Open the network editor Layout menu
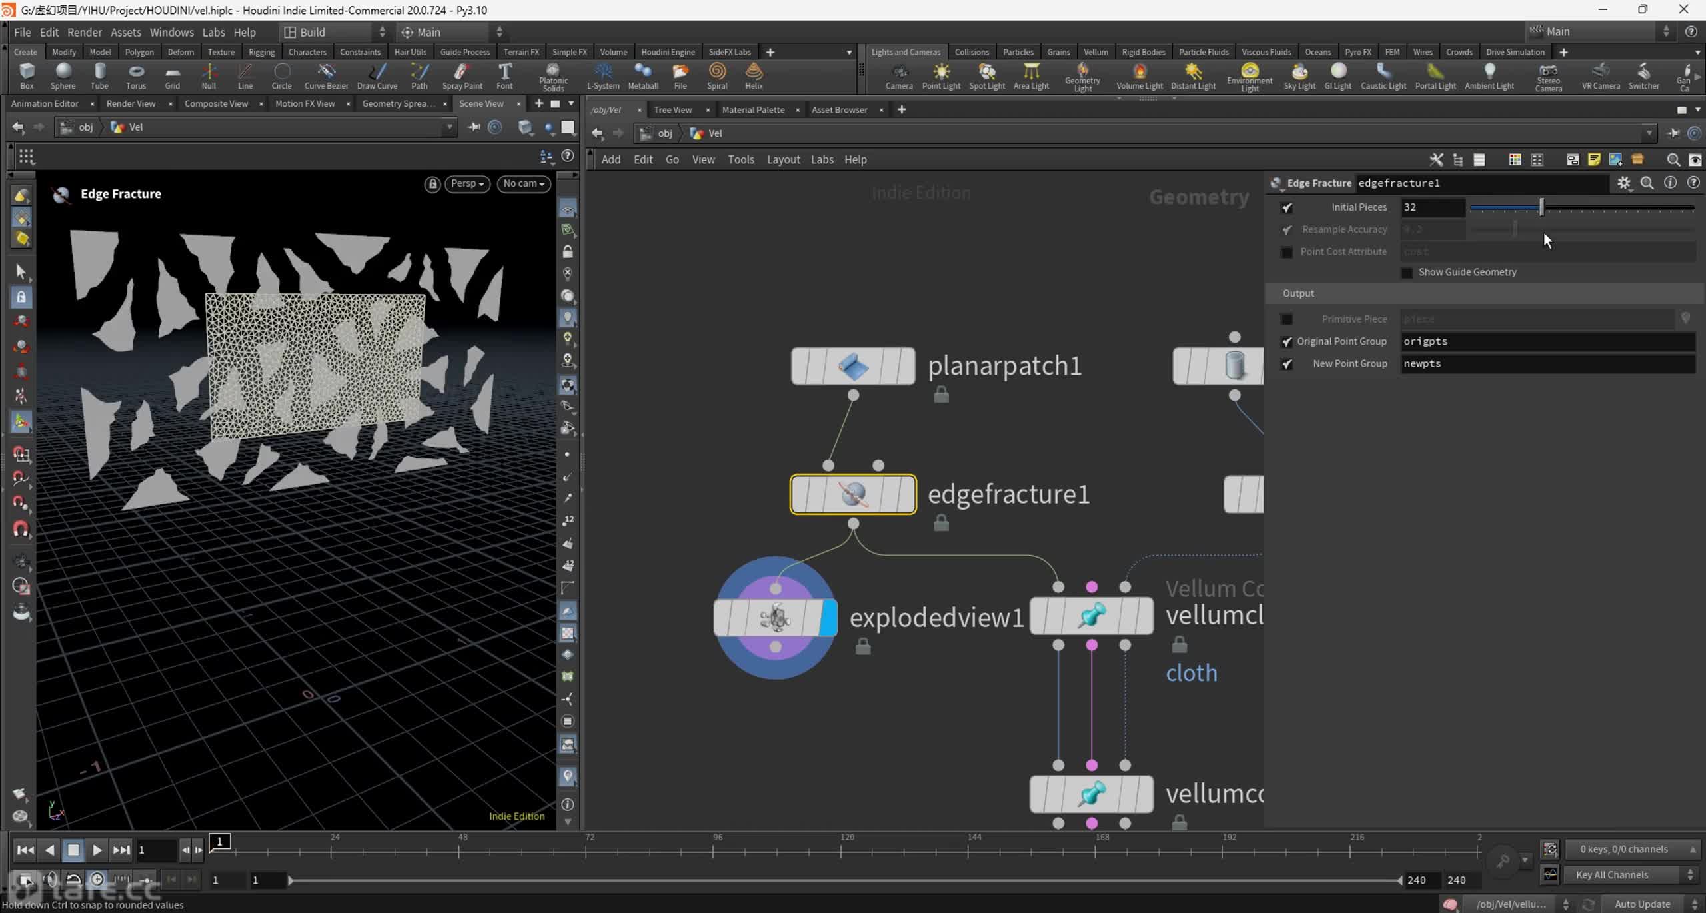The width and height of the screenshot is (1706, 913). tap(783, 159)
